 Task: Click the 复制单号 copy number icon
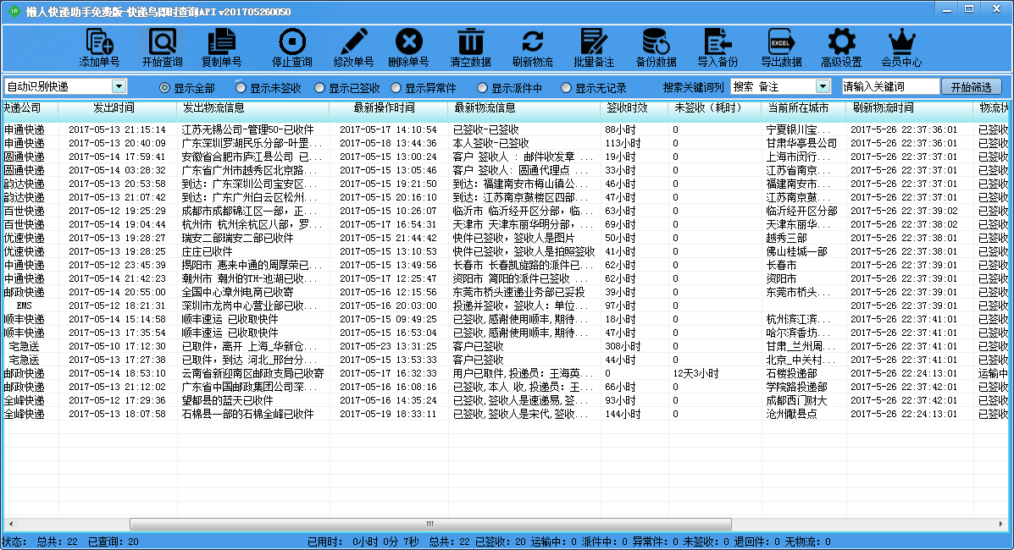pyautogui.click(x=222, y=48)
